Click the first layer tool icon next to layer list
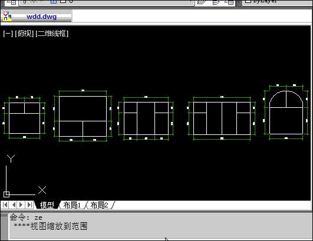313x241 pixels. tap(201, 2)
